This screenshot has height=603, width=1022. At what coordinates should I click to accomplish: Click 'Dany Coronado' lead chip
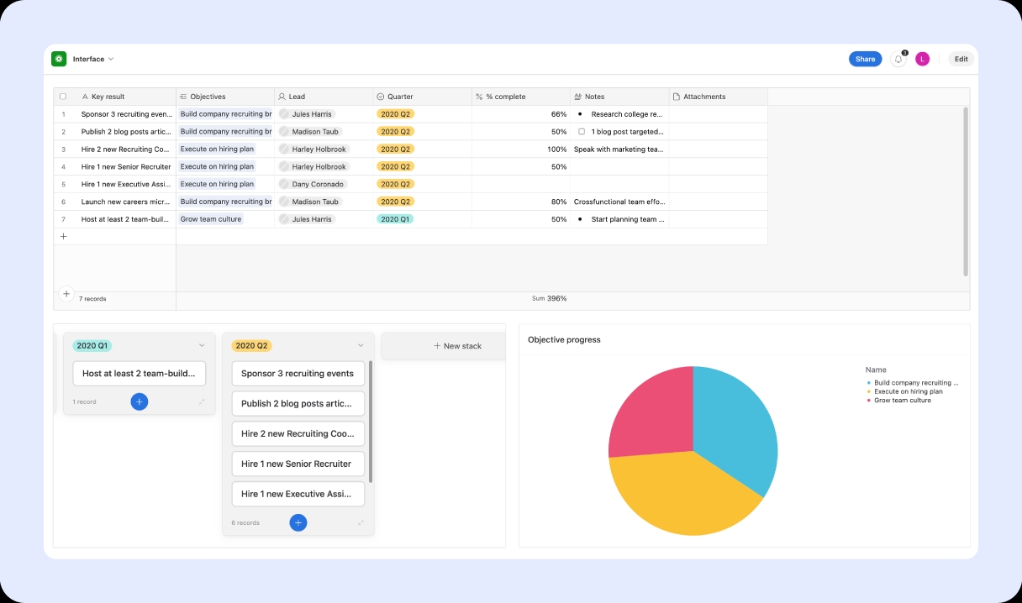[313, 184]
